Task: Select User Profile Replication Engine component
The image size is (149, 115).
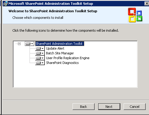Action: click(x=68, y=58)
